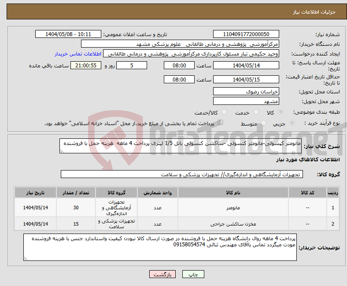Click the price validity date 1404/05/15 field
This screenshot has width=347, height=286.
tap(246, 79)
